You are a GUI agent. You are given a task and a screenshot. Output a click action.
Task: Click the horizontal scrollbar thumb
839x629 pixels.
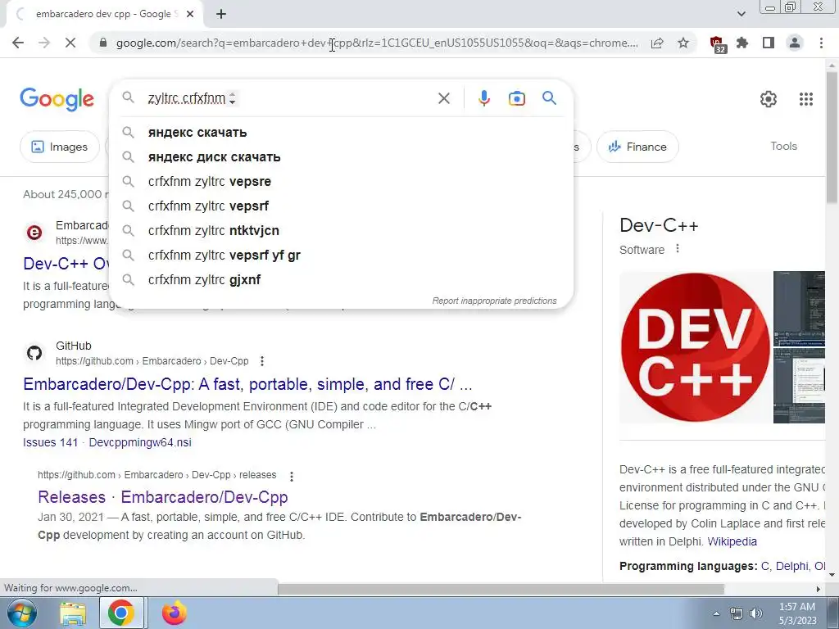coord(501,589)
